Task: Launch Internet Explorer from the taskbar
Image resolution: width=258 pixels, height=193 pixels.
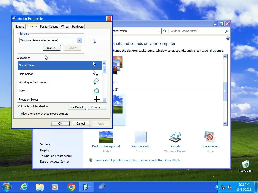Action: 24,187
